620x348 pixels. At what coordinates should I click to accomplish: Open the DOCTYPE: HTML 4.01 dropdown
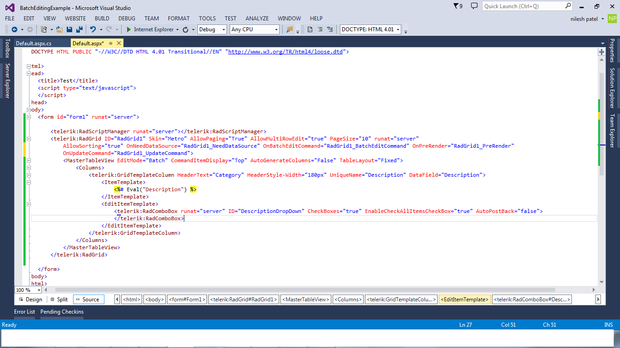click(371, 29)
